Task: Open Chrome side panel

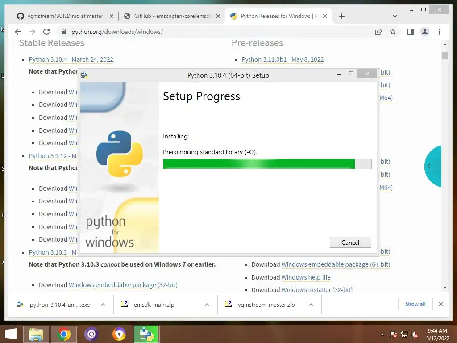Action: 411,32
